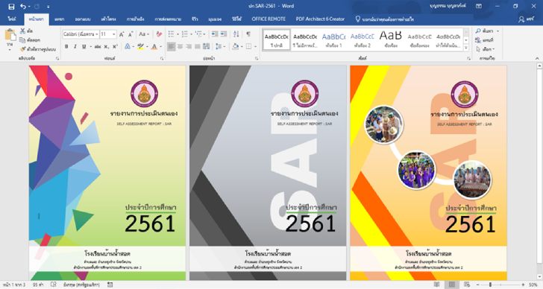Expand the Styles gallery with More arrow

pos(466,48)
